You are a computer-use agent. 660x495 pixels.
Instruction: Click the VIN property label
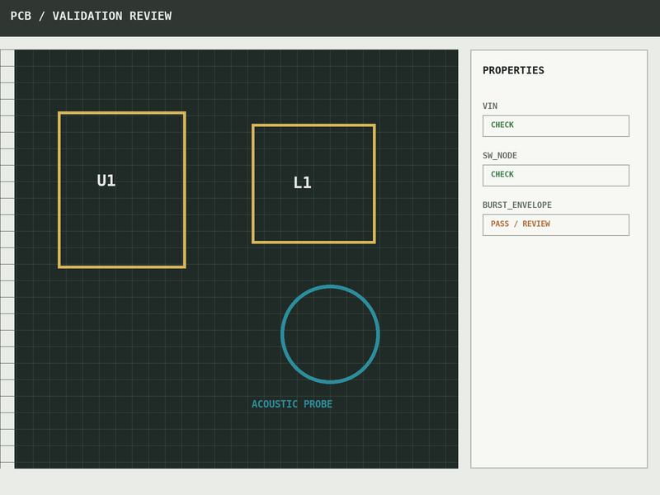pyautogui.click(x=490, y=106)
